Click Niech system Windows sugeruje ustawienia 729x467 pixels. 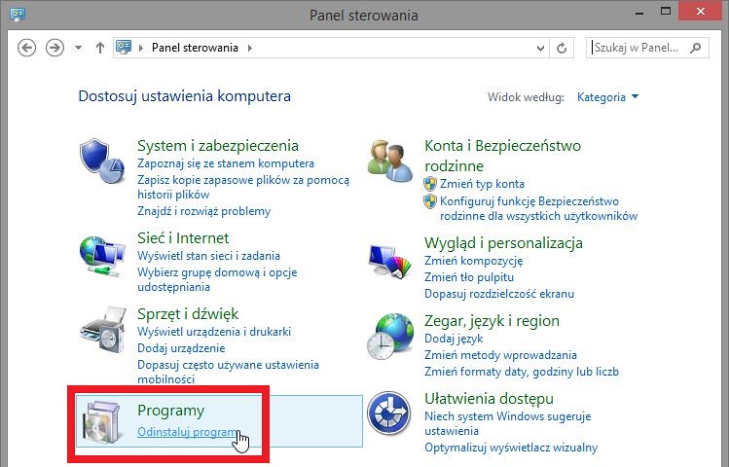(507, 423)
